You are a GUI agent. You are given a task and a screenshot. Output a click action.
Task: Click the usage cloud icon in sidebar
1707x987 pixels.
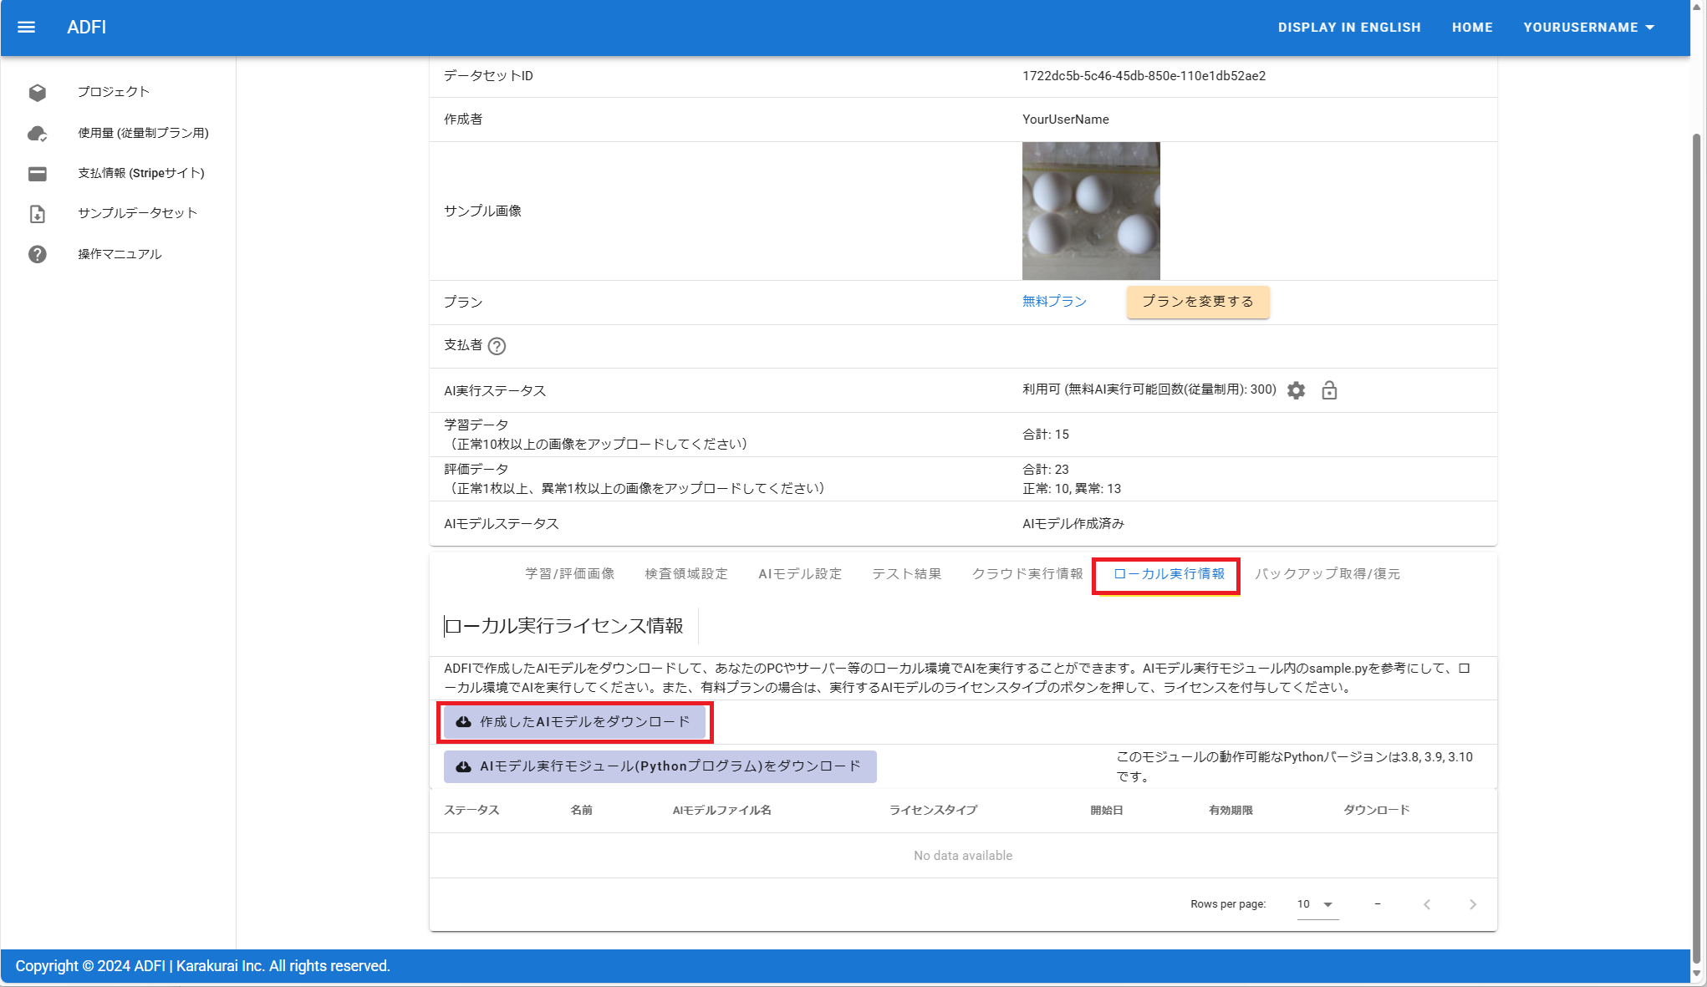37,133
